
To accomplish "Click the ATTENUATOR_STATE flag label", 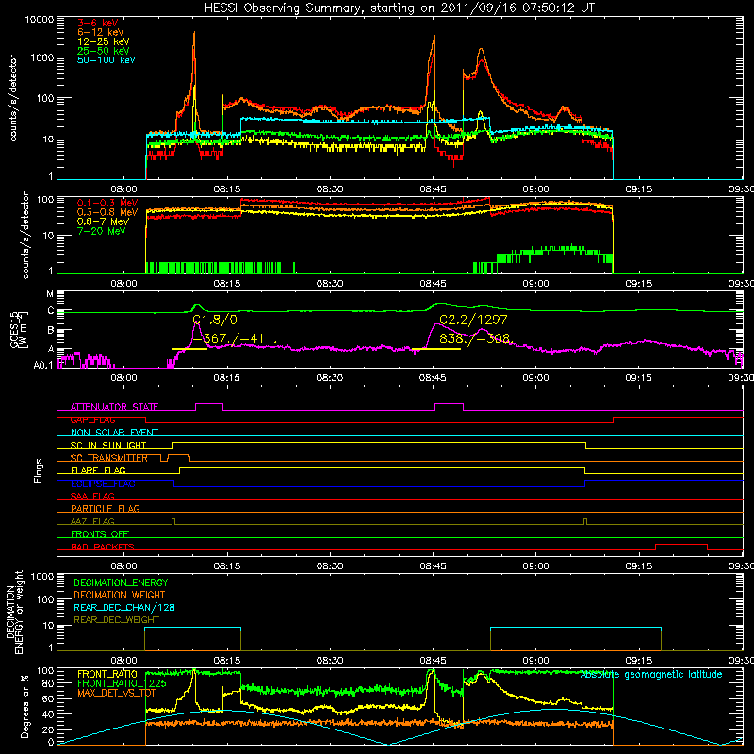I will click(114, 407).
